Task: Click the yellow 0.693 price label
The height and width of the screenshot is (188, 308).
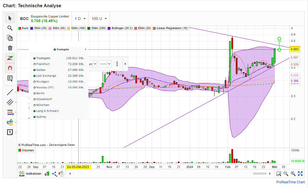Action: (295, 49)
